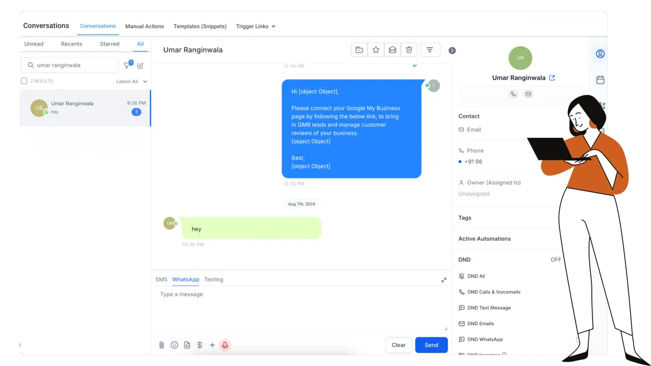This screenshot has height=366, width=651.
Task: Switch composer to Texting tab
Action: [214, 280]
